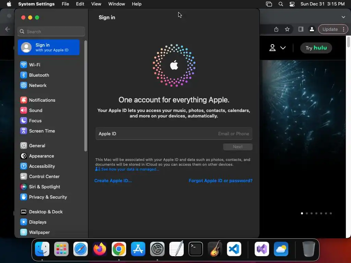
Task: Open the View menu
Action: [x=96, y=4]
